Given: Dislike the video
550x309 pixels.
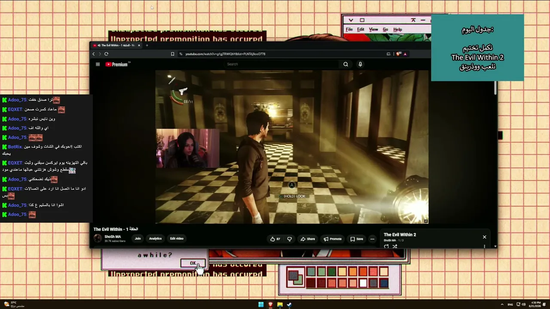Looking at the screenshot, I should (x=289, y=239).
